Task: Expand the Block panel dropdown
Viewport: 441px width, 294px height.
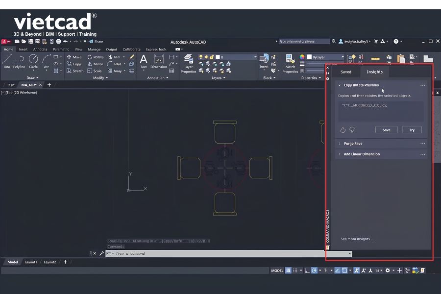Action: tap(269, 77)
